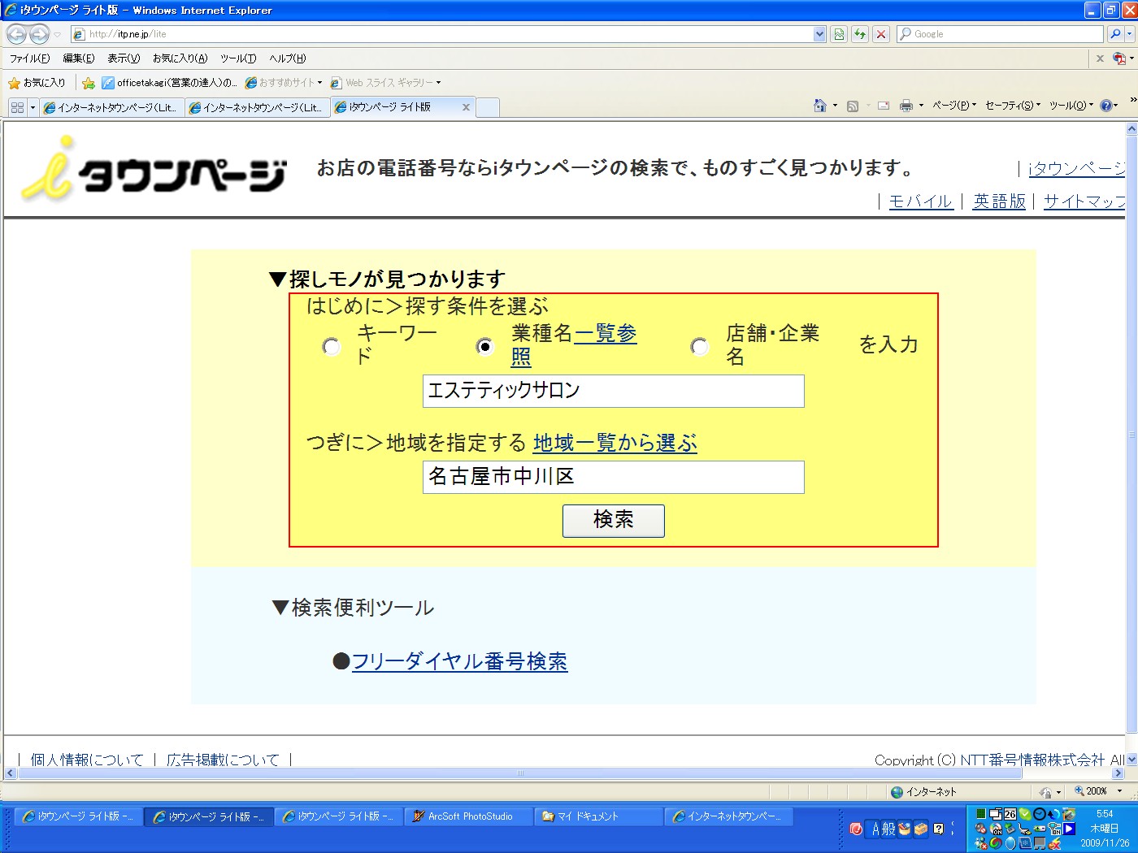Click the Read Mail icon
The image size is (1138, 853).
point(884,106)
